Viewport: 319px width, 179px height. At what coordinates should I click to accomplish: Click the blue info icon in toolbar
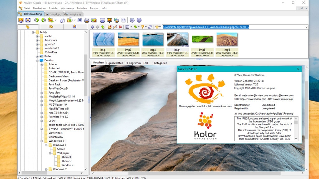coord(139,20)
